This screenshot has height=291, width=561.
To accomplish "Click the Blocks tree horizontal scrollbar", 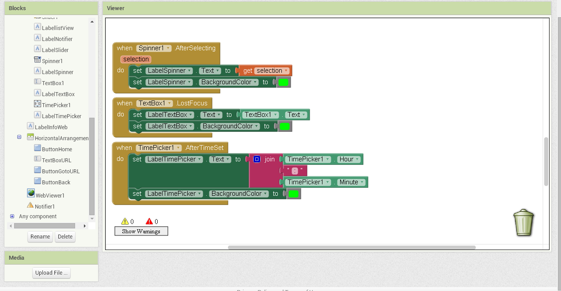I will tap(44, 226).
